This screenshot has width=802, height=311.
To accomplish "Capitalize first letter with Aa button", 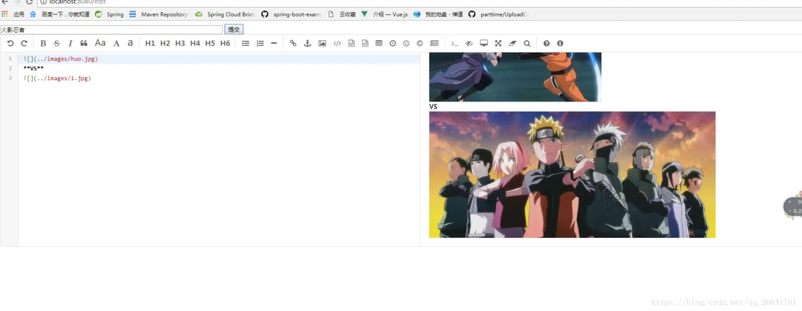I will point(100,43).
